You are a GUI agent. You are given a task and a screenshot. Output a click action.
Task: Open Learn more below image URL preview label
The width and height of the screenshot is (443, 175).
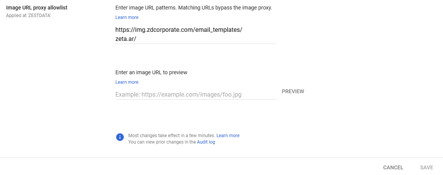pyautogui.click(x=127, y=82)
